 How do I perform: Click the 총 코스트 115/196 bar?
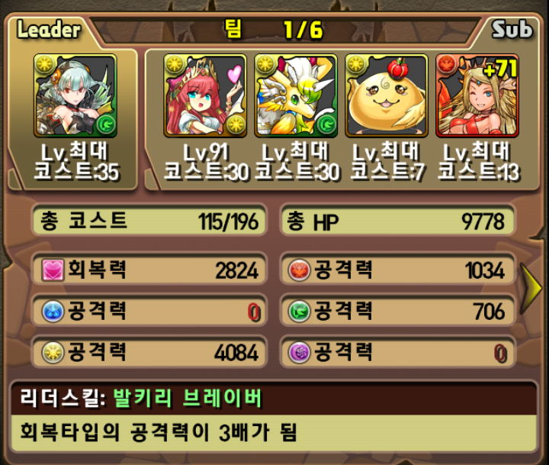[149, 221]
